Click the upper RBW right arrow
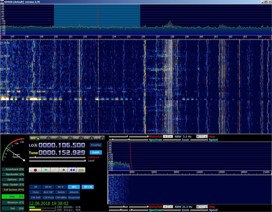 tap(171, 136)
